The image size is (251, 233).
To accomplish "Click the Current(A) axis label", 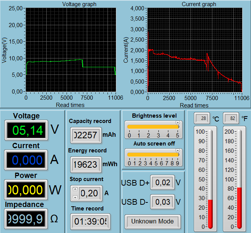I will point(126,50).
